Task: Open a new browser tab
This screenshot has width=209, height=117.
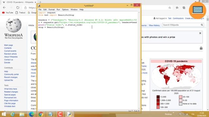Action: click(x=40, y=2)
